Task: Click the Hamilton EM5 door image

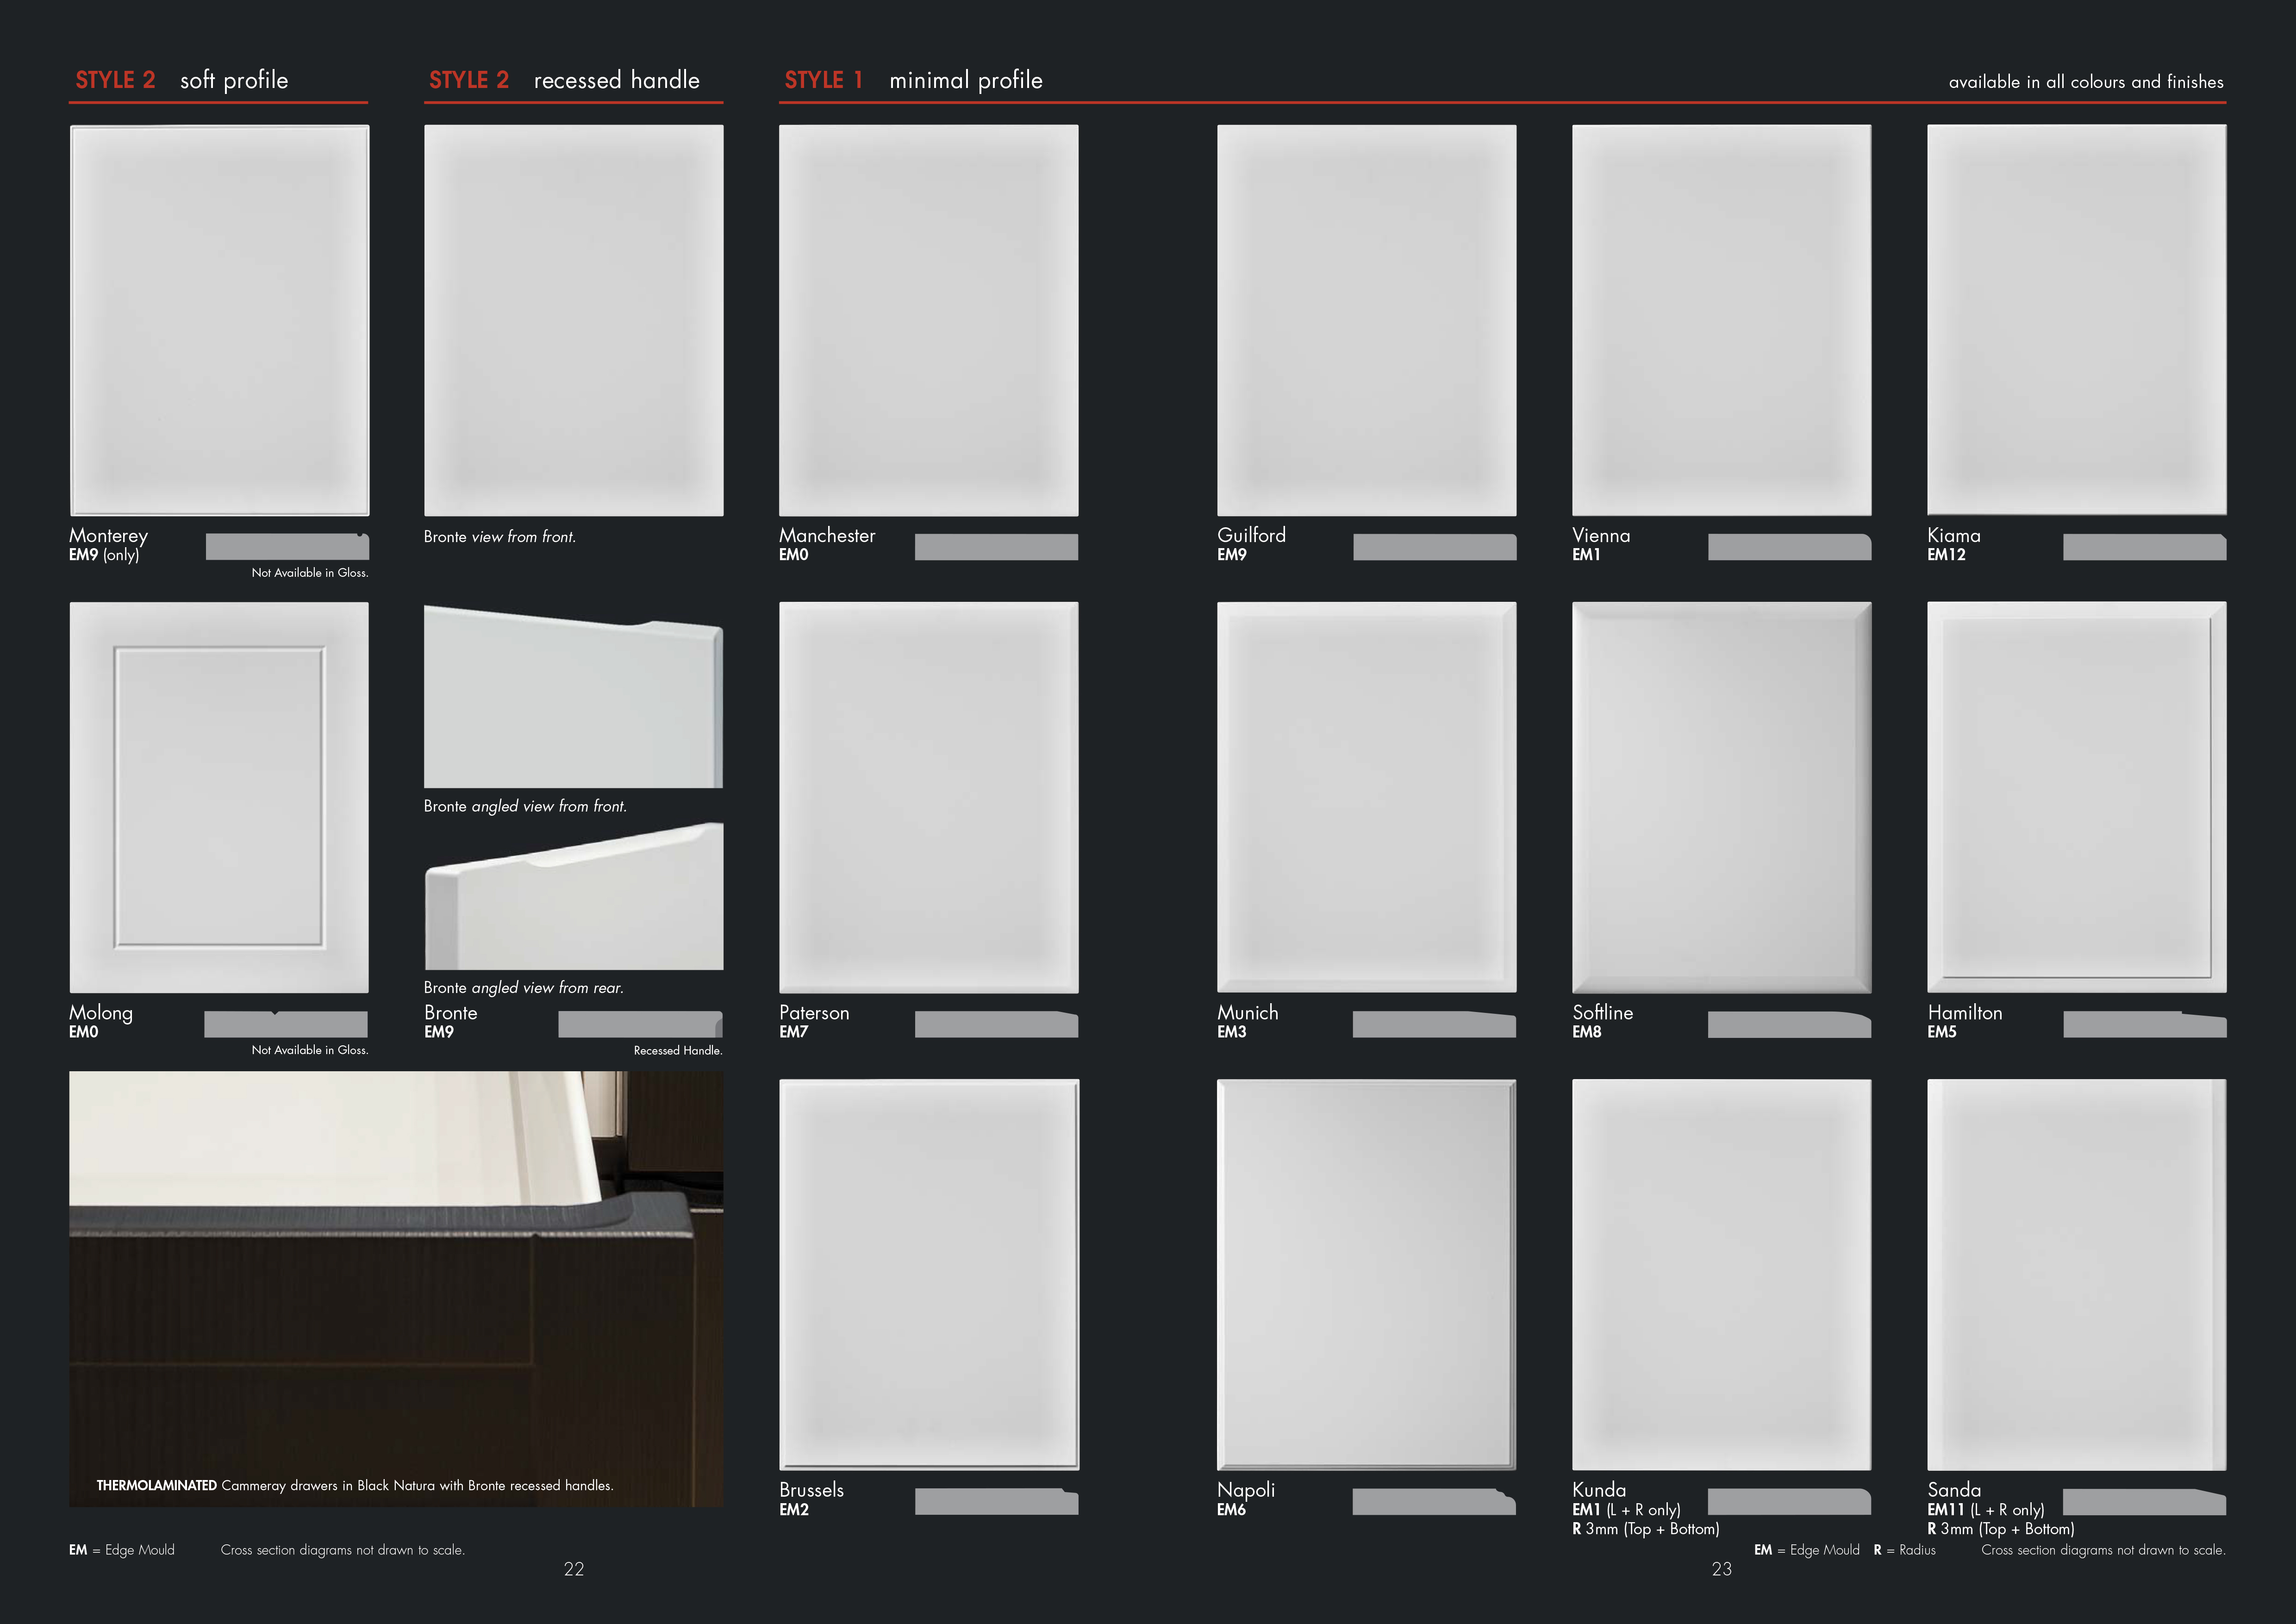Action: pos(2076,797)
